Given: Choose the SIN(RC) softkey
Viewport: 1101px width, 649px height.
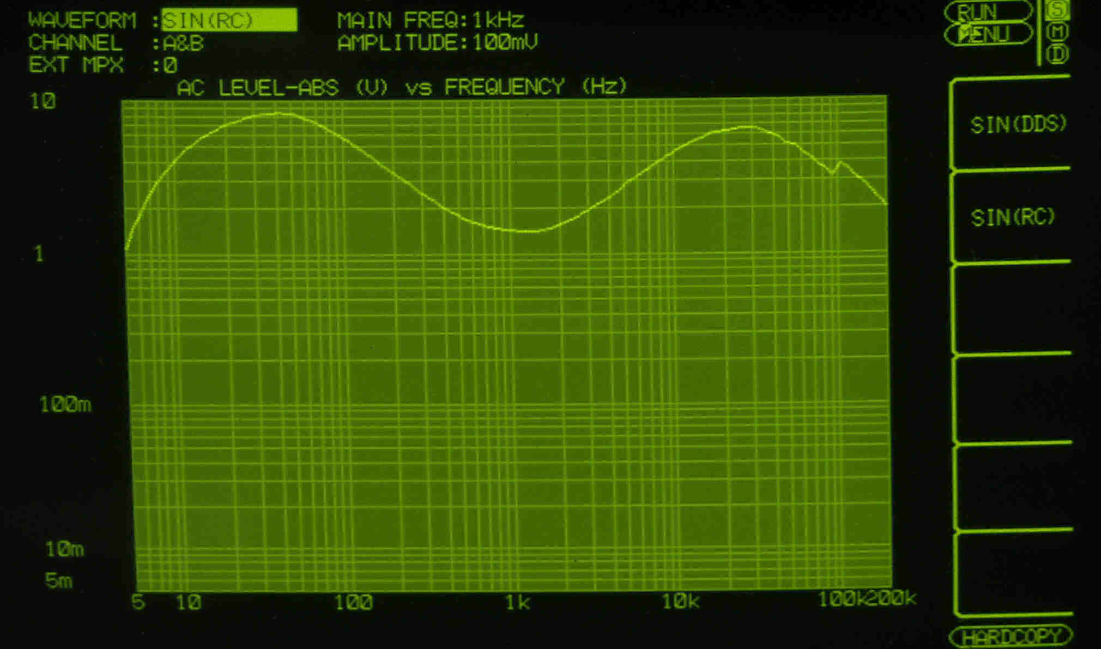Looking at the screenshot, I should (1013, 217).
